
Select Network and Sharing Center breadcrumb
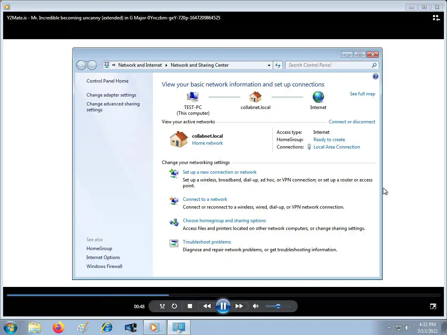pyautogui.click(x=199, y=65)
